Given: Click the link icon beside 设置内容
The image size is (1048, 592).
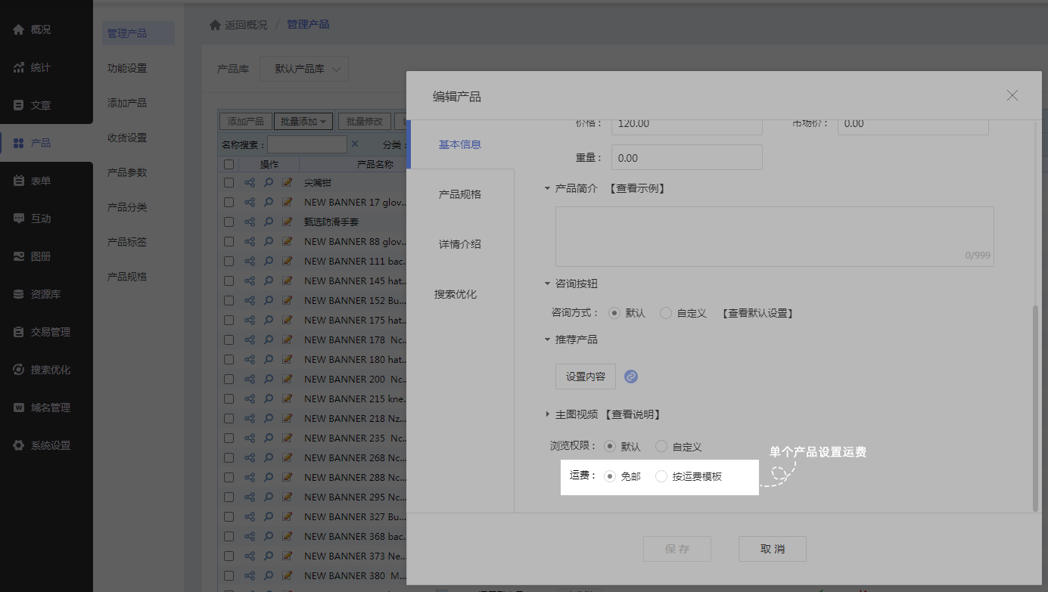Looking at the screenshot, I should tap(631, 377).
